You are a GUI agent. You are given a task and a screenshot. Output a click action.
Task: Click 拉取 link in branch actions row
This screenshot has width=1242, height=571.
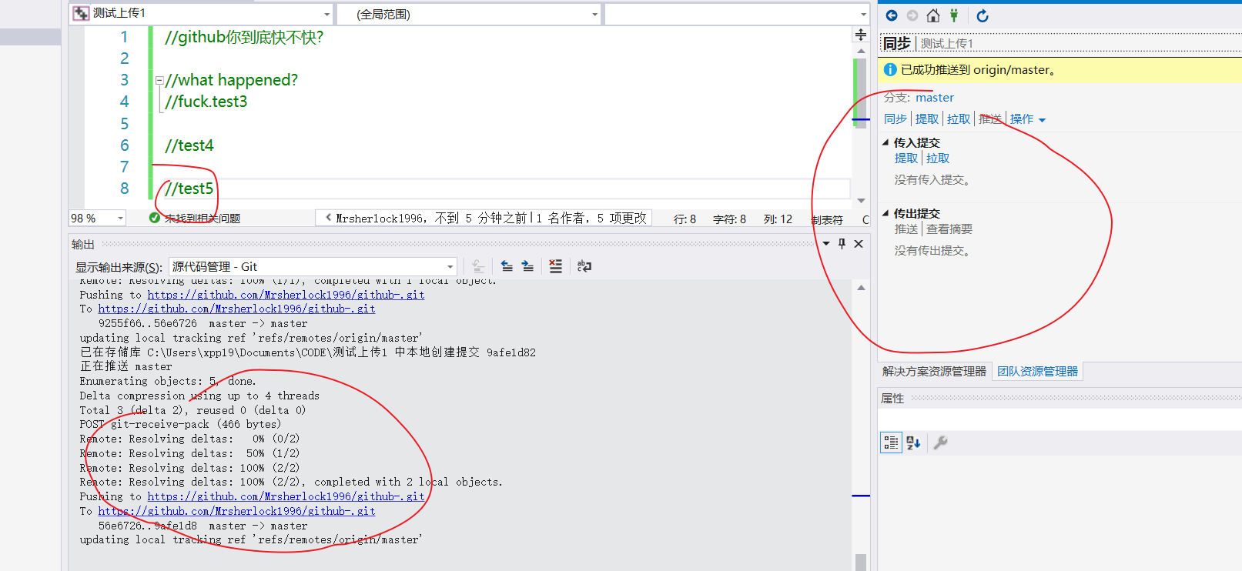(x=959, y=119)
